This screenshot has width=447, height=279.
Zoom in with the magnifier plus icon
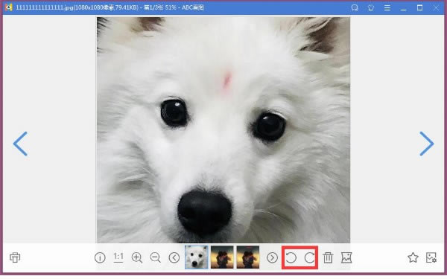point(137,257)
